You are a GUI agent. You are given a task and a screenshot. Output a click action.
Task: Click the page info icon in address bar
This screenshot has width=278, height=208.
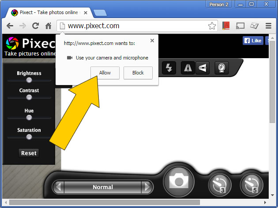pos(62,26)
